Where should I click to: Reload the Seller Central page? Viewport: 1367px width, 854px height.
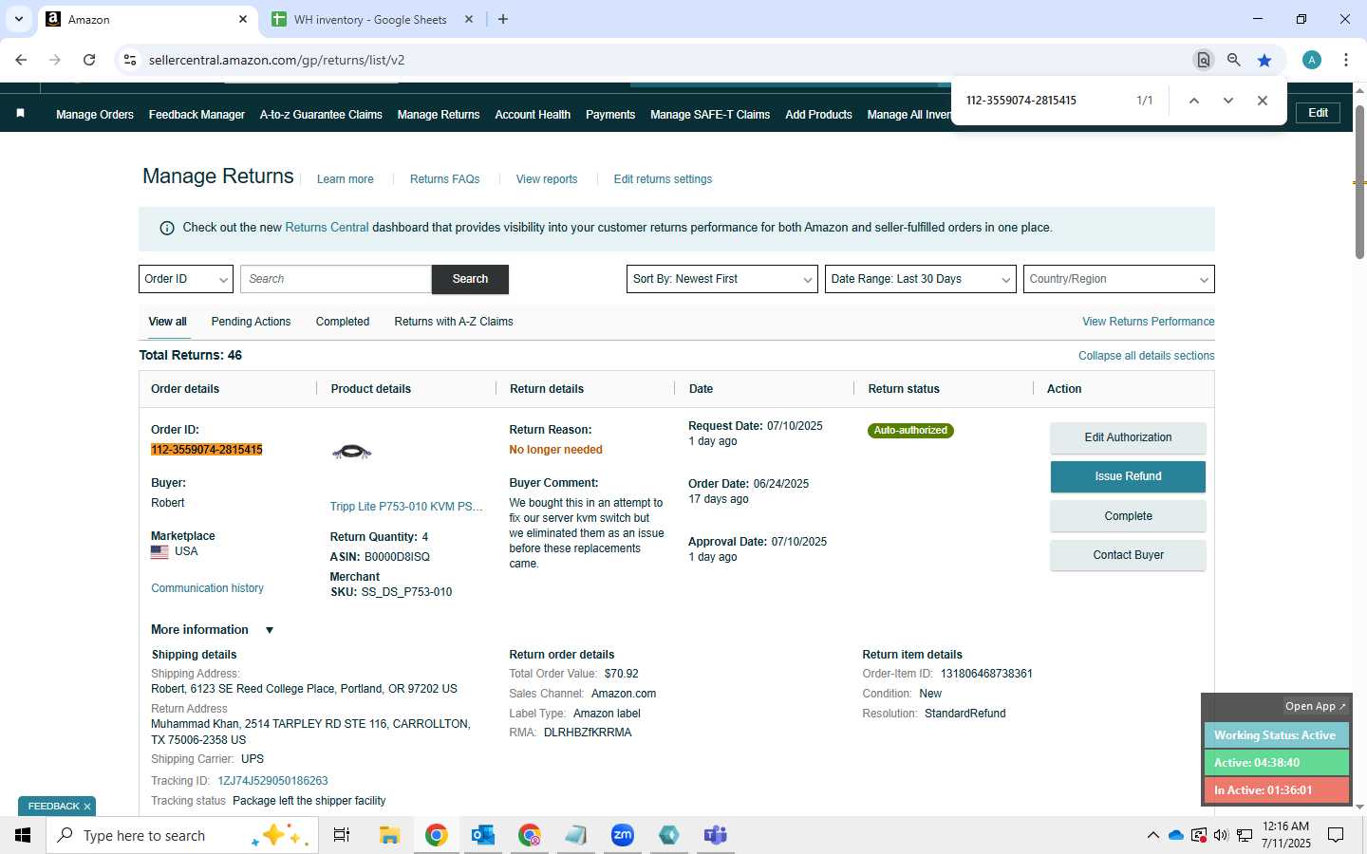89,60
